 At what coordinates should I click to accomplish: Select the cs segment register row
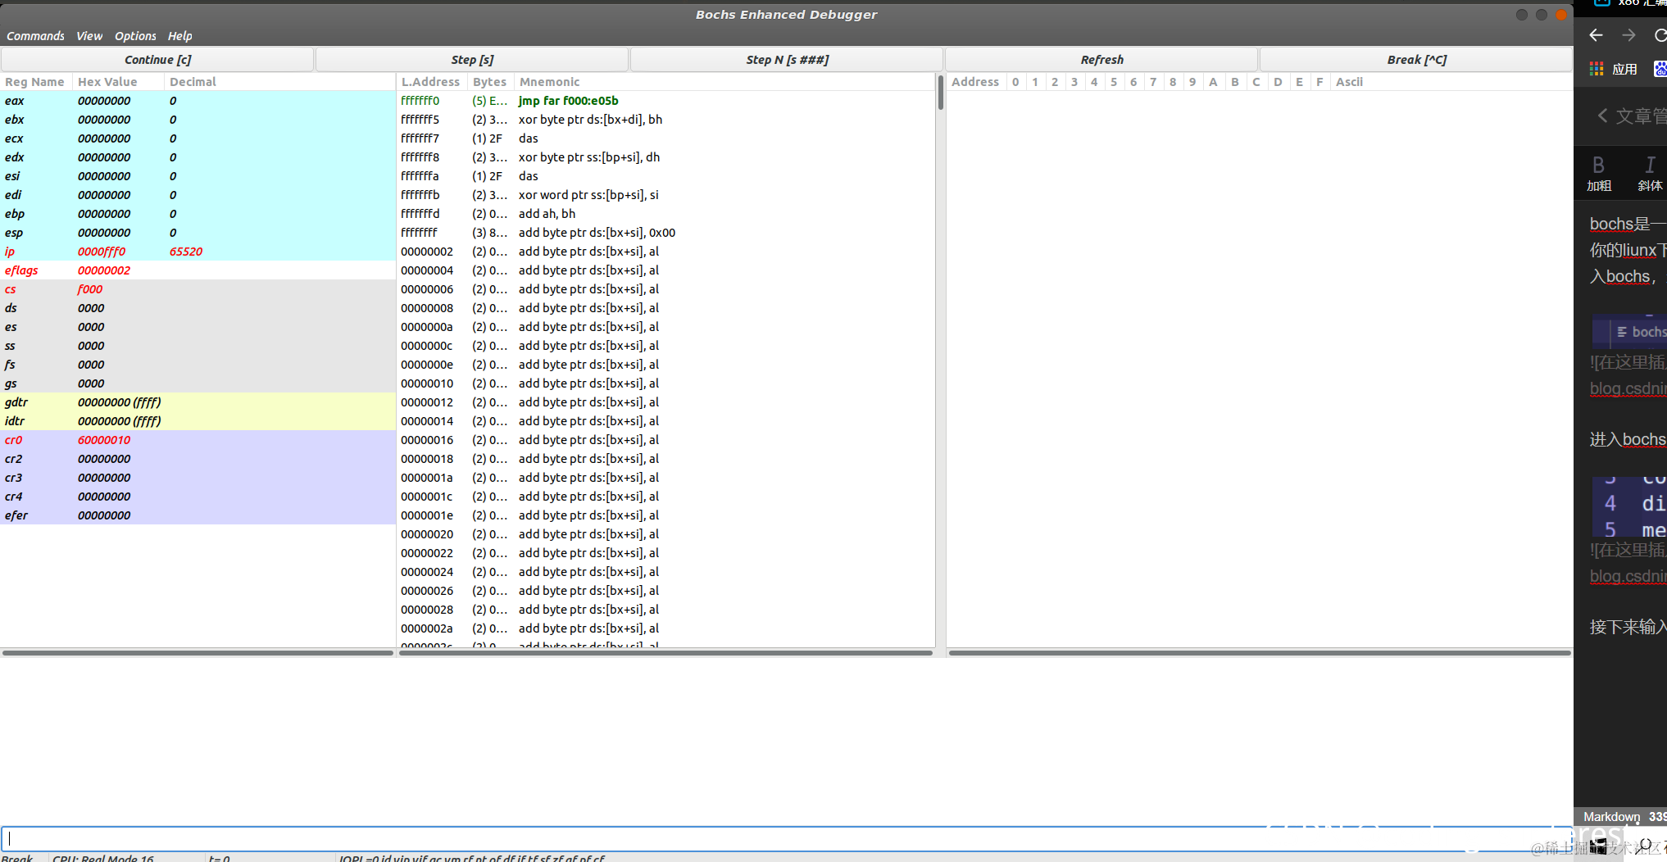198,289
